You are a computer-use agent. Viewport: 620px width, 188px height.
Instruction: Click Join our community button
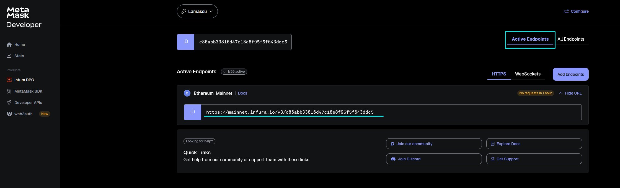(434, 144)
